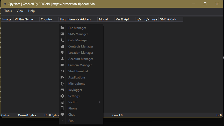Expand the Victim submenu arrow
224x126 pixels.
(100, 102)
